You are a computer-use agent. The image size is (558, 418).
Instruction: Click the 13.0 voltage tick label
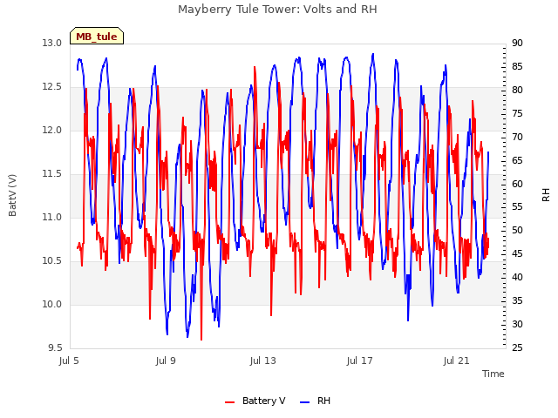[x=52, y=43]
